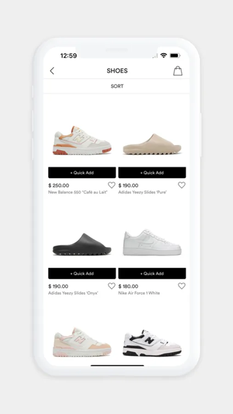Open the orange New Balance 550 sneaker image

(x=82, y=140)
